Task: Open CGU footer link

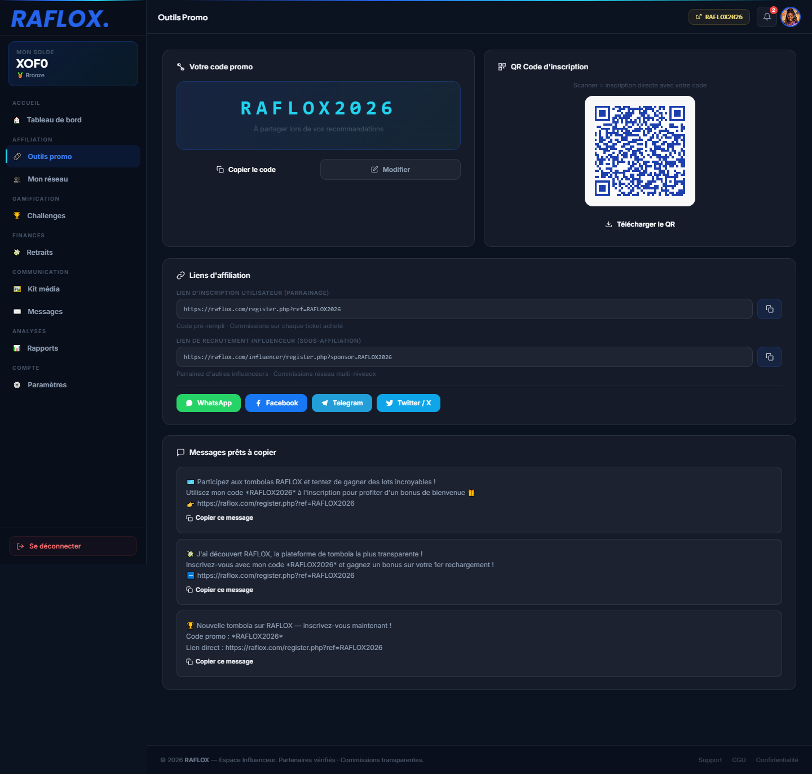Action: [739, 760]
